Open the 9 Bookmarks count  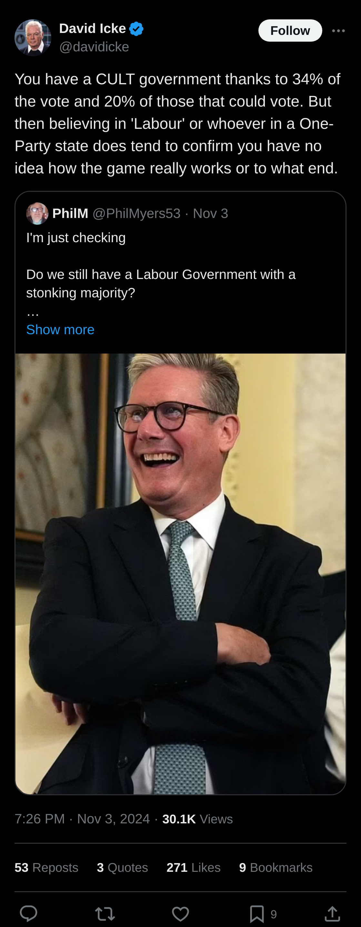(276, 868)
